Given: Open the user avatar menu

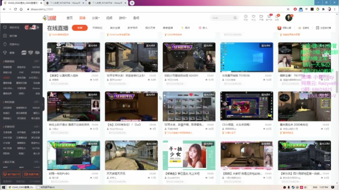Looking at the screenshot, I should [289, 18].
